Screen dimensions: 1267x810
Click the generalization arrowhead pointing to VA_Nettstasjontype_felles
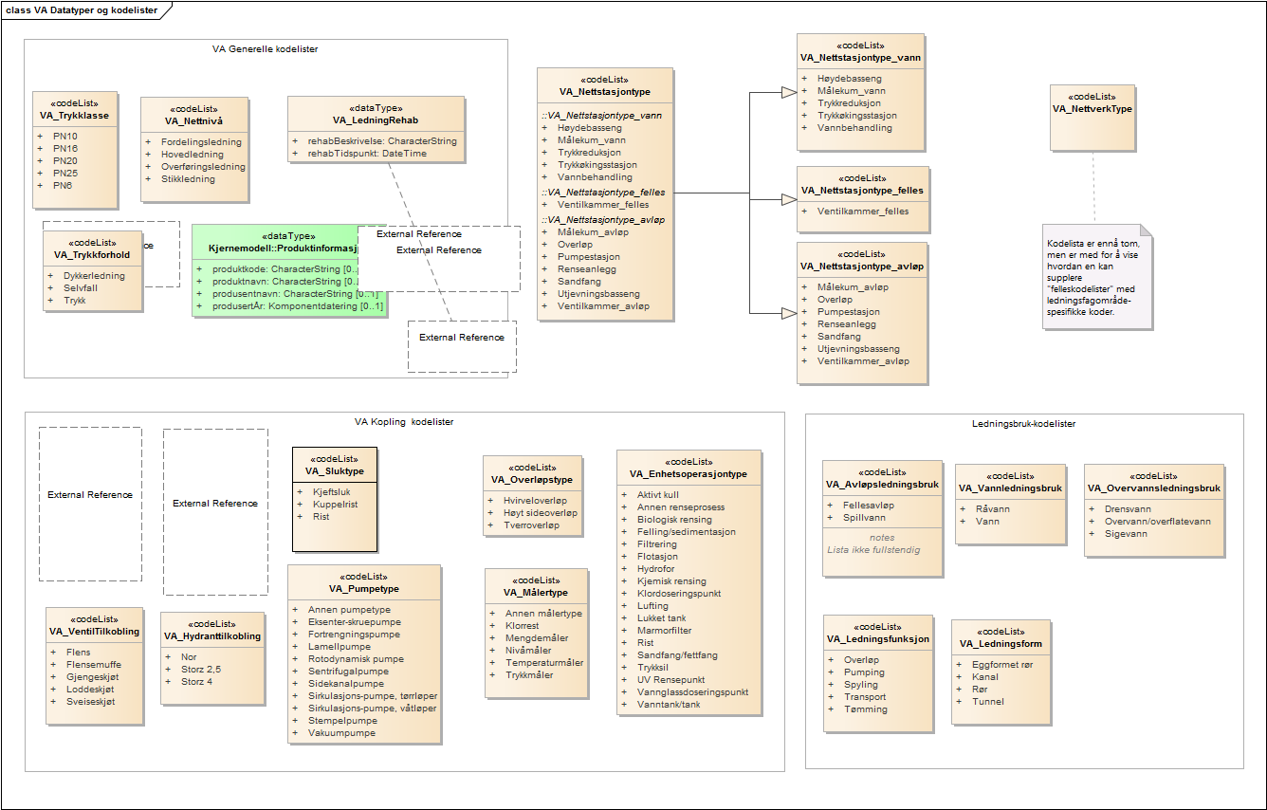[x=787, y=199]
